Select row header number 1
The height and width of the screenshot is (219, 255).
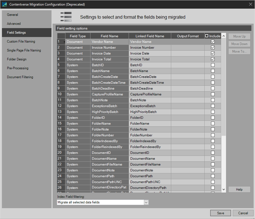61,42
